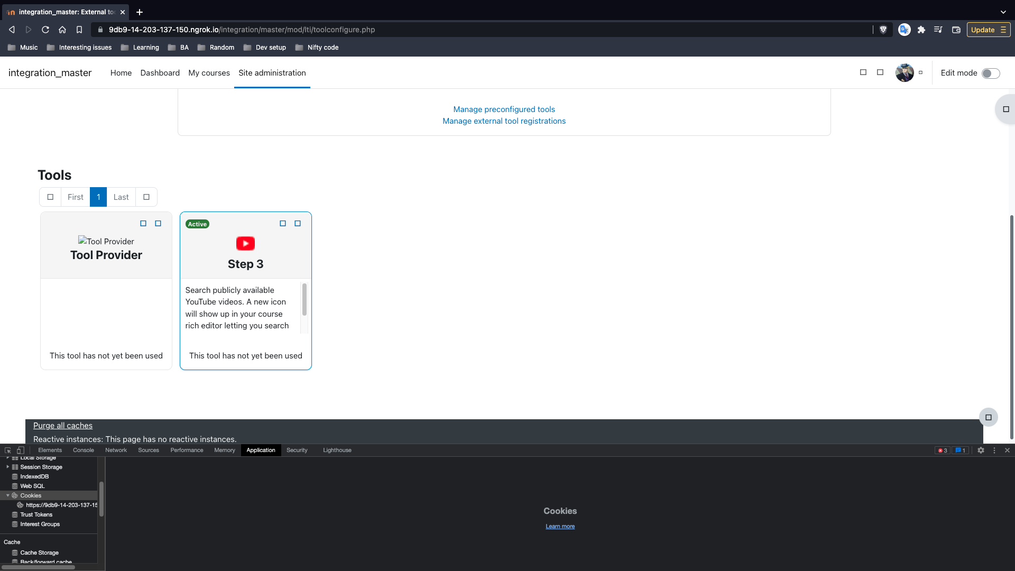Open DevTools more options menu
1015x571 pixels.
coord(994,450)
